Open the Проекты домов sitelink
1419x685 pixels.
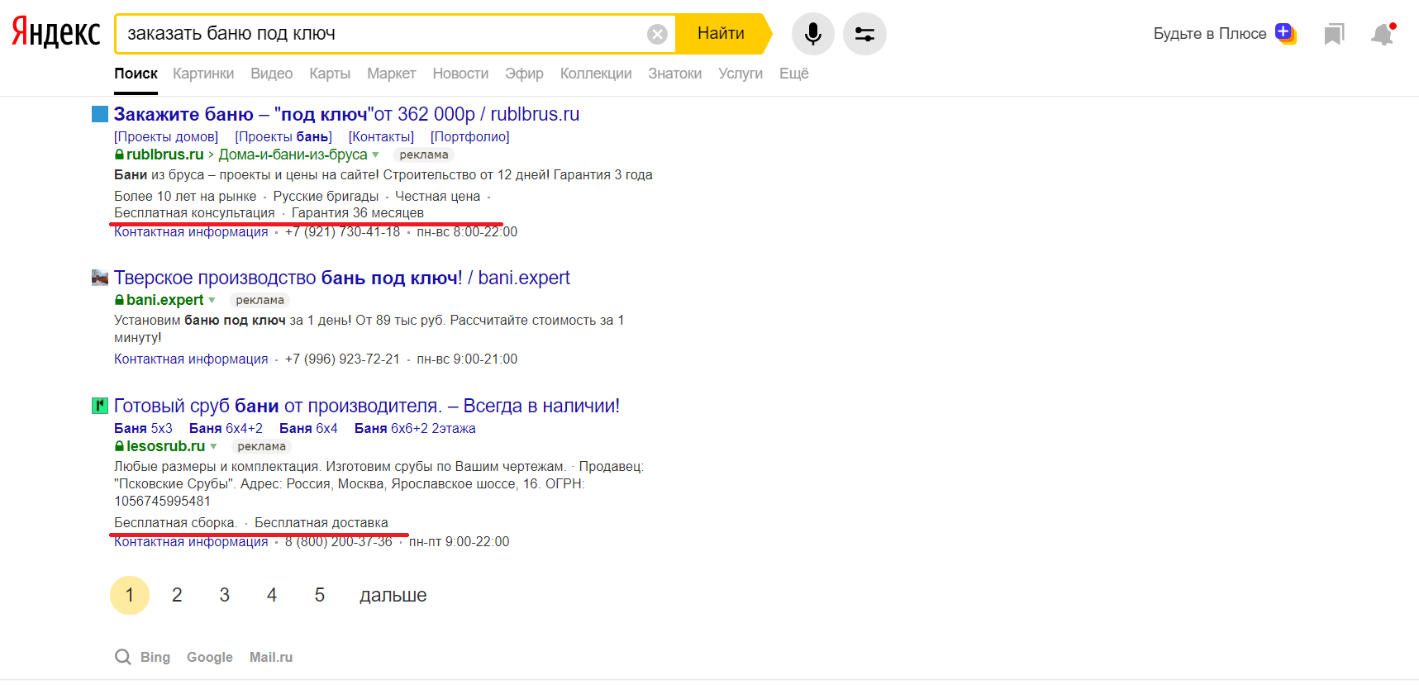coord(166,136)
